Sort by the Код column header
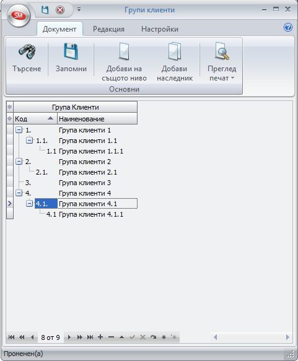 tap(35, 119)
